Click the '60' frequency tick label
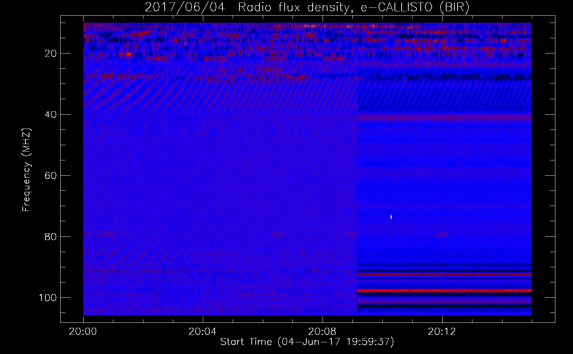 coord(51,176)
